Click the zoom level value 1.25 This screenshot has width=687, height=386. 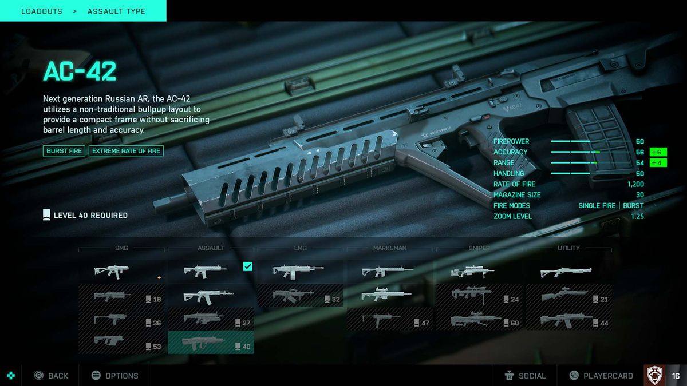click(637, 217)
